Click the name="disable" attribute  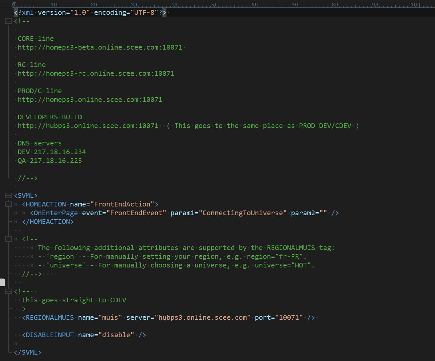pos(106,335)
